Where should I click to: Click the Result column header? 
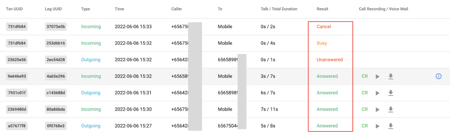tap(322, 9)
